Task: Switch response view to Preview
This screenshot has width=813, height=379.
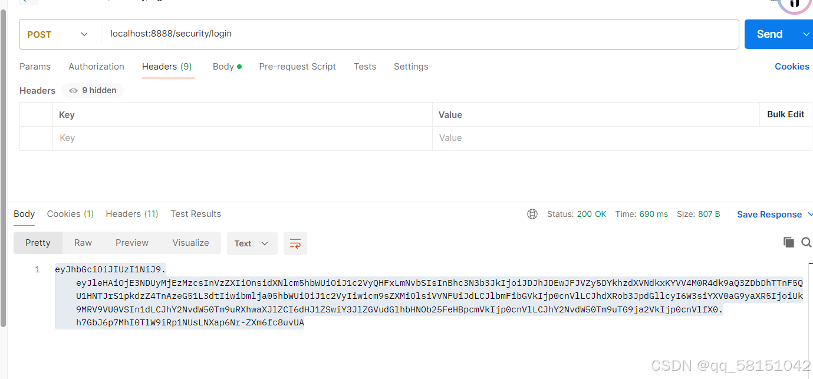Action: pos(131,242)
